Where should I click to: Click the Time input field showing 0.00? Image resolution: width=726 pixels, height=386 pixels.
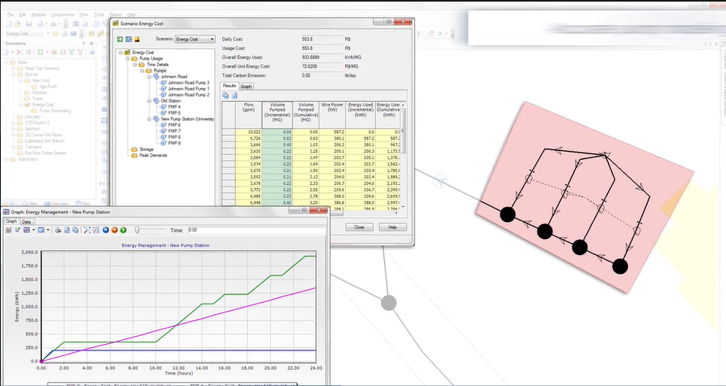(x=256, y=230)
